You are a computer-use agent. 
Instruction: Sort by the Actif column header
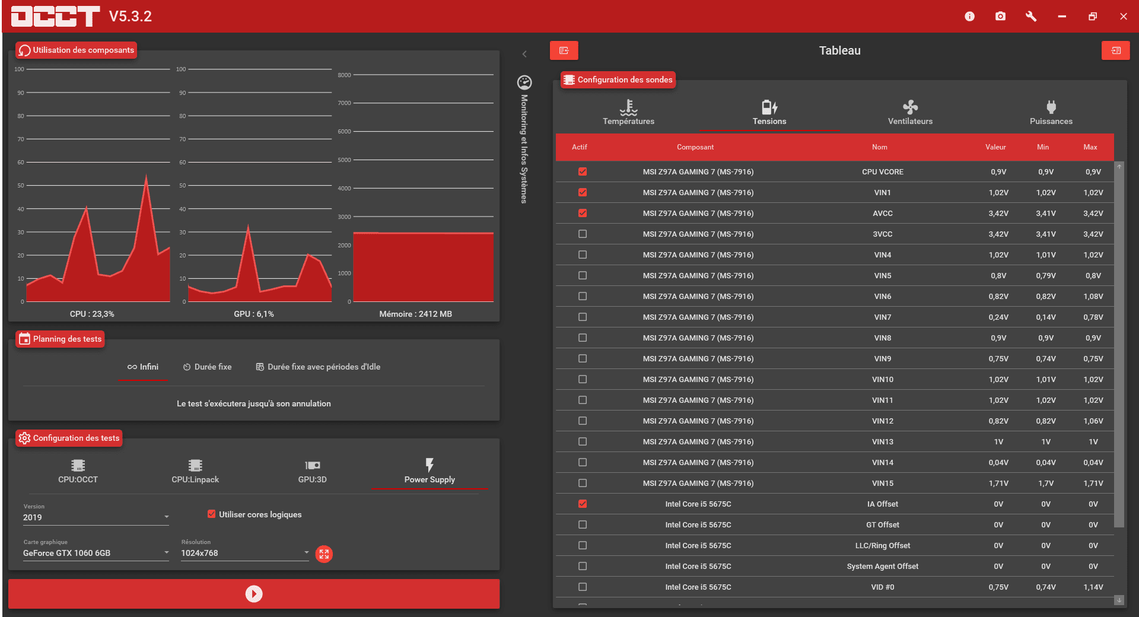coord(580,147)
